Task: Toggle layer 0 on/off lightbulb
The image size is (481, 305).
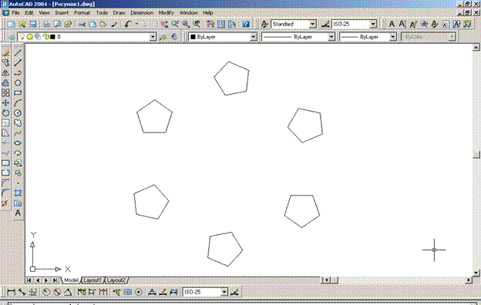Action: pos(22,36)
